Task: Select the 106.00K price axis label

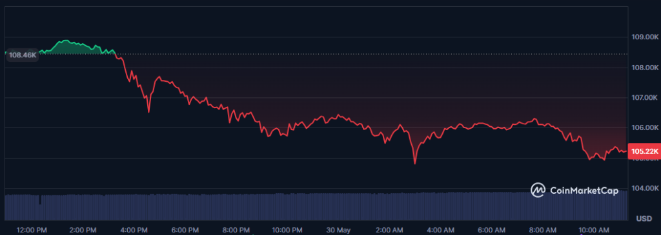Action: click(644, 127)
